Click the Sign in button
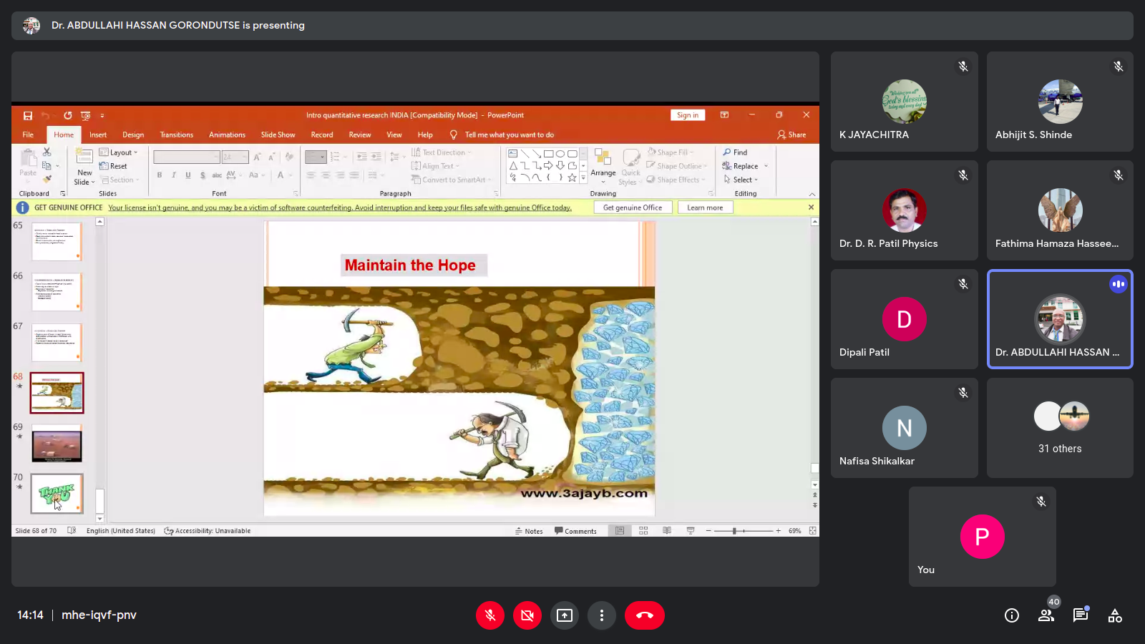This screenshot has width=1145, height=644. (688, 115)
